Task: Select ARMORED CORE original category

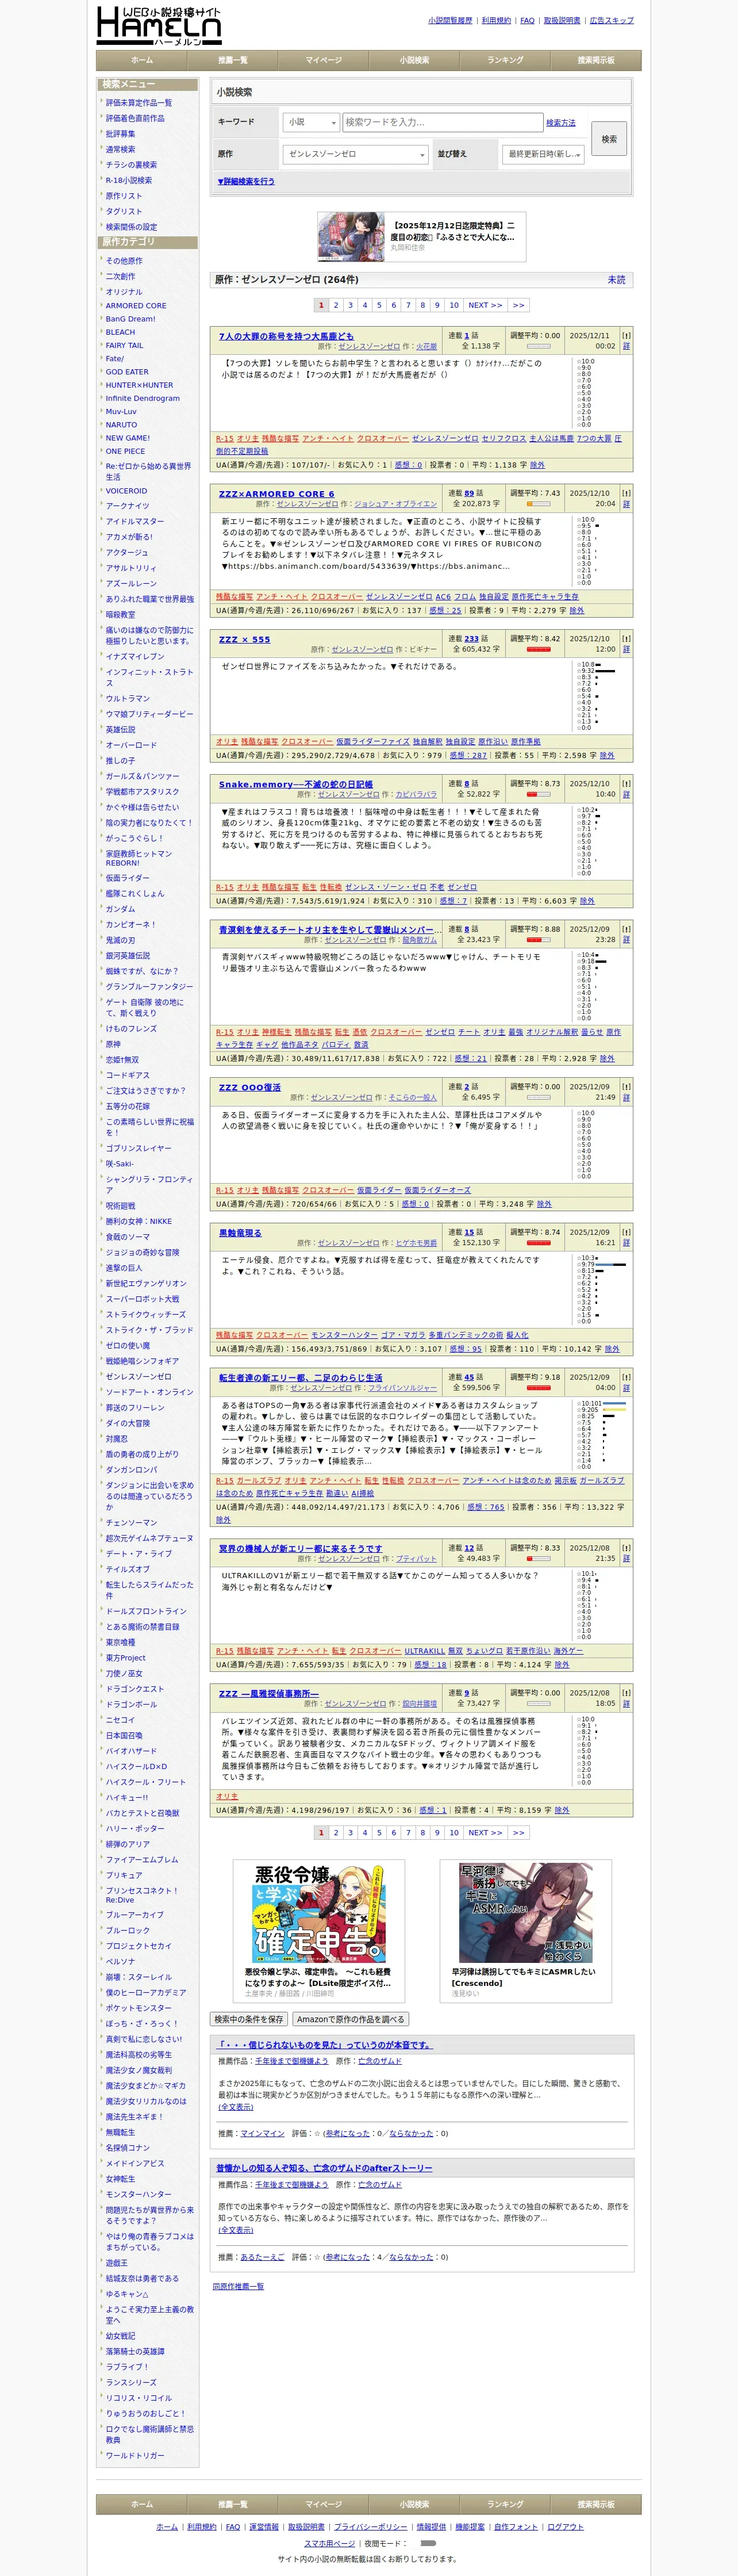Action: 136,306
